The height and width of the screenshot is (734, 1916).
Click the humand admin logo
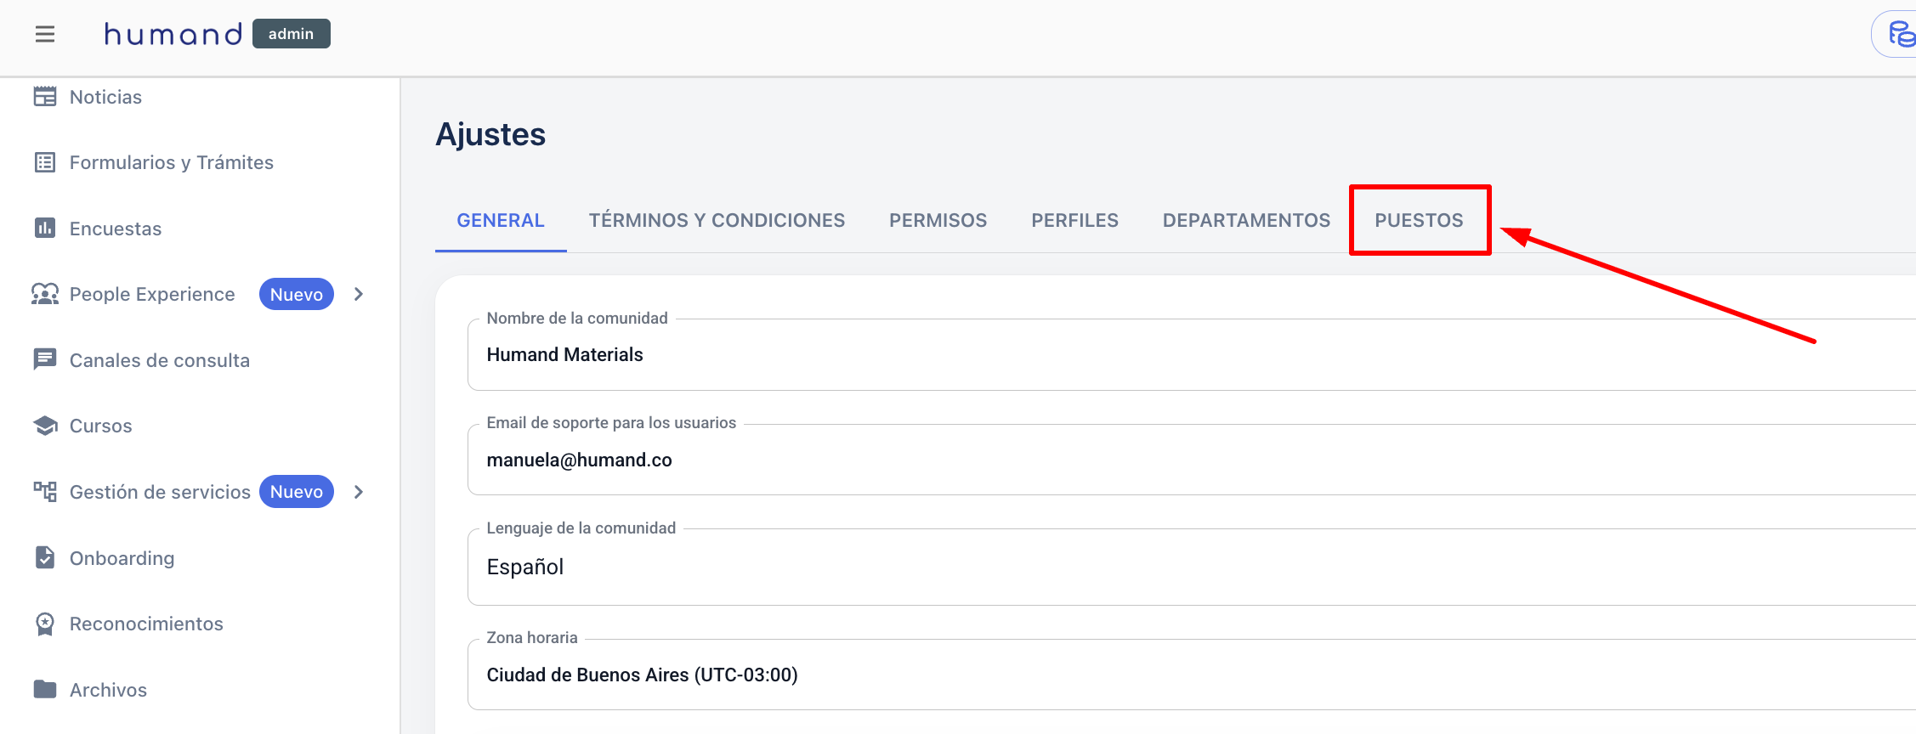point(216,34)
